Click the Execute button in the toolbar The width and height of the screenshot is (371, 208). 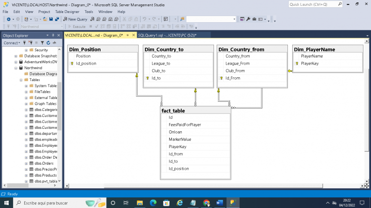76,27
